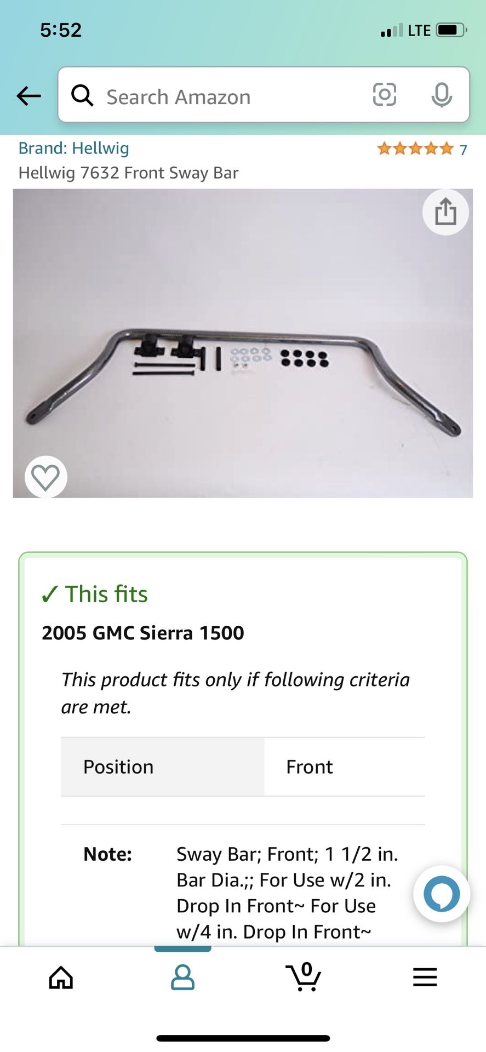Open camera lens visual search

[384, 95]
